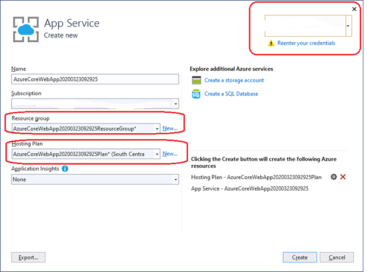Expand the Hosting Plan dropdown

tap(157, 154)
